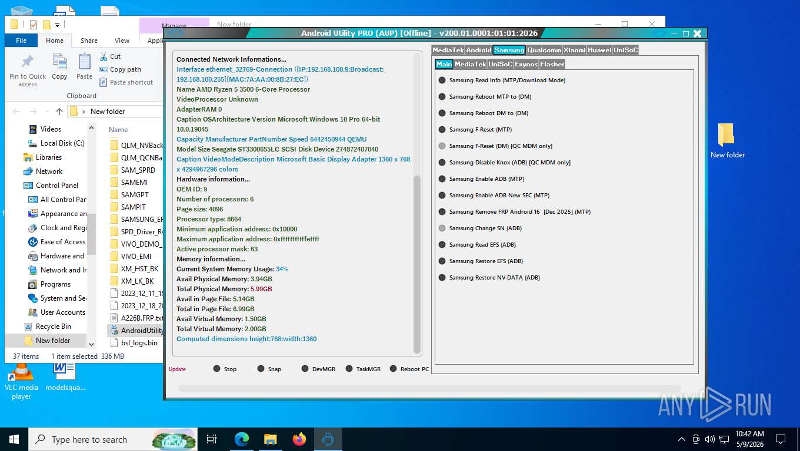The width and height of the screenshot is (800, 451).
Task: Open the Qualcomm top-level tab
Action: tap(544, 50)
